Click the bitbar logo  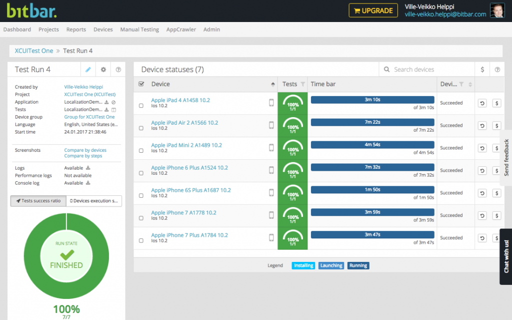[x=31, y=11]
